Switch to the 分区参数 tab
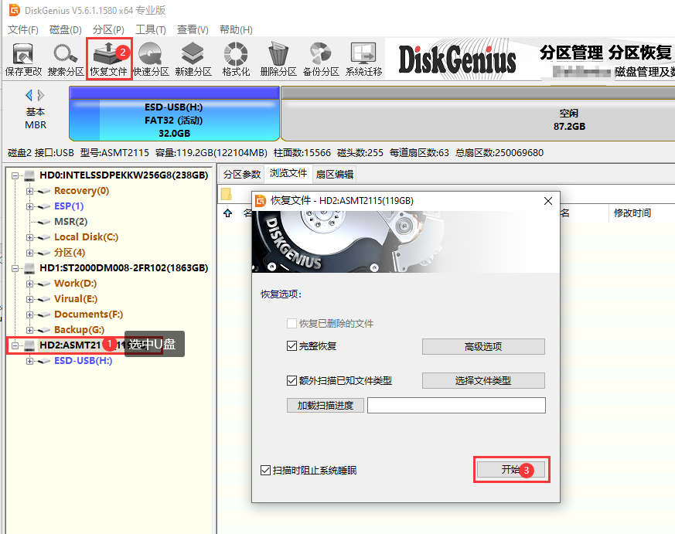This screenshot has height=534, width=675. (x=242, y=175)
